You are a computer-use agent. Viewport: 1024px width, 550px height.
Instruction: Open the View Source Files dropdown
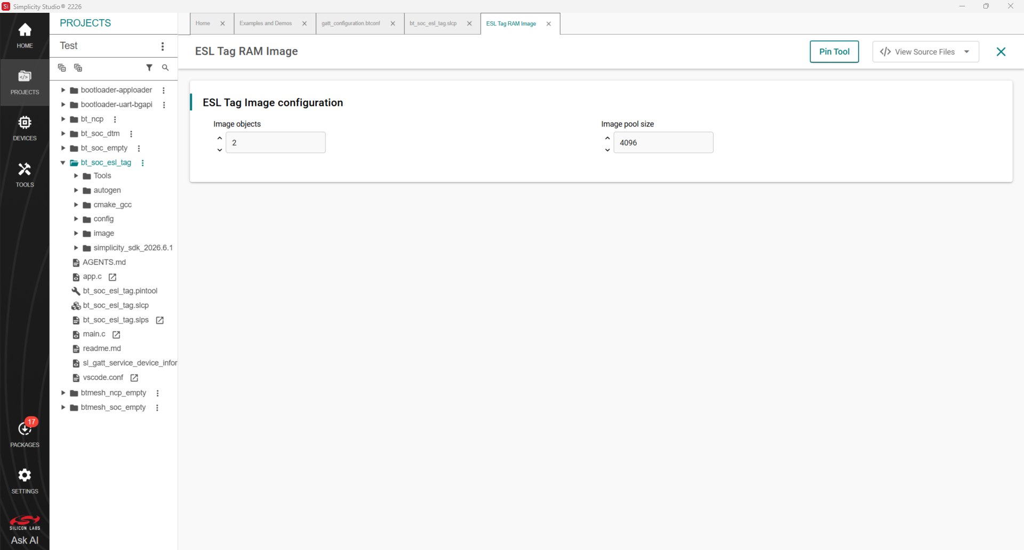(x=925, y=52)
